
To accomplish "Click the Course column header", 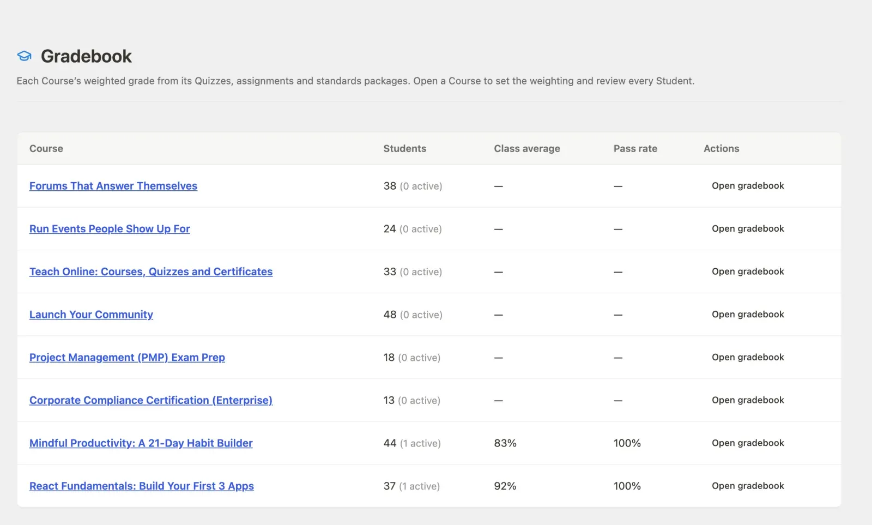I will (46, 149).
